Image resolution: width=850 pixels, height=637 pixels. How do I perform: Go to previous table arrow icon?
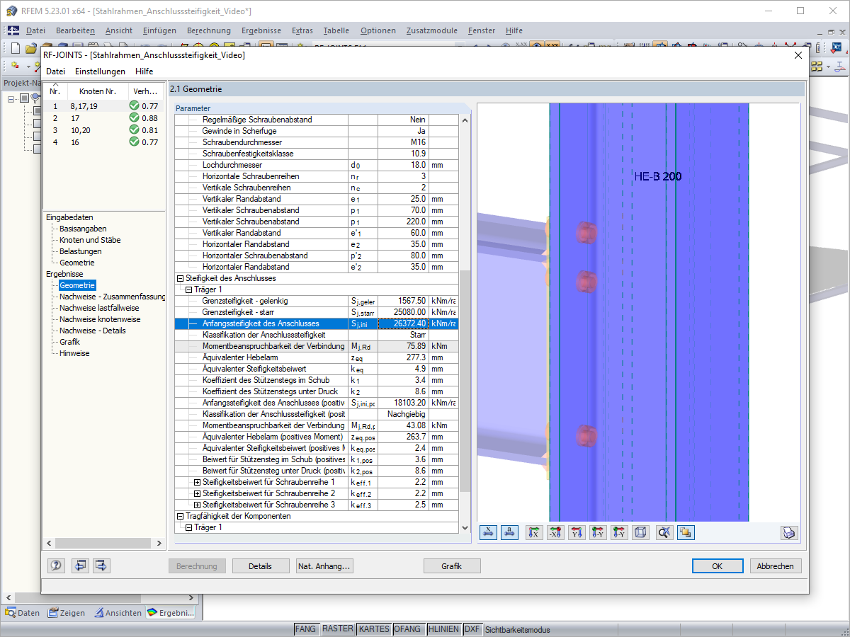[x=79, y=566]
